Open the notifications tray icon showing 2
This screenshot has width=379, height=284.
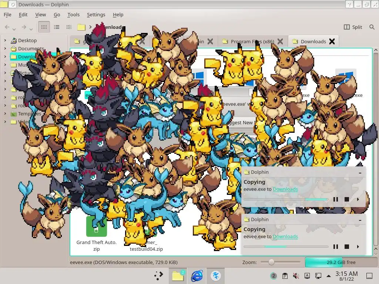[x=274, y=276]
